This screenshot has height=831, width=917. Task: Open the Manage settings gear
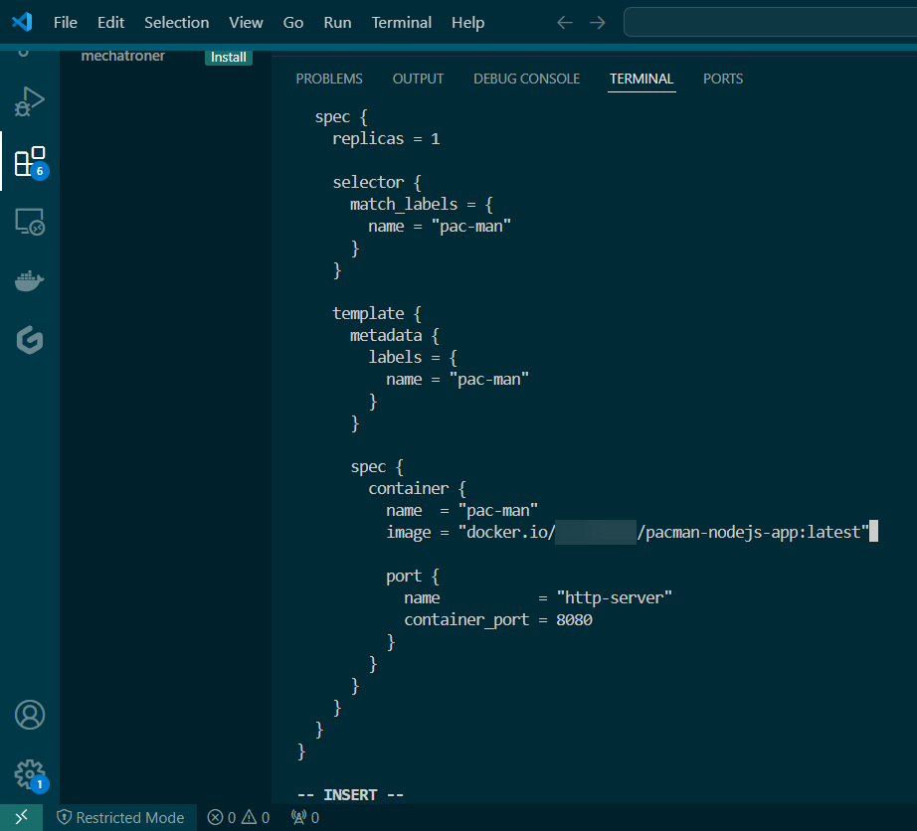(x=29, y=773)
